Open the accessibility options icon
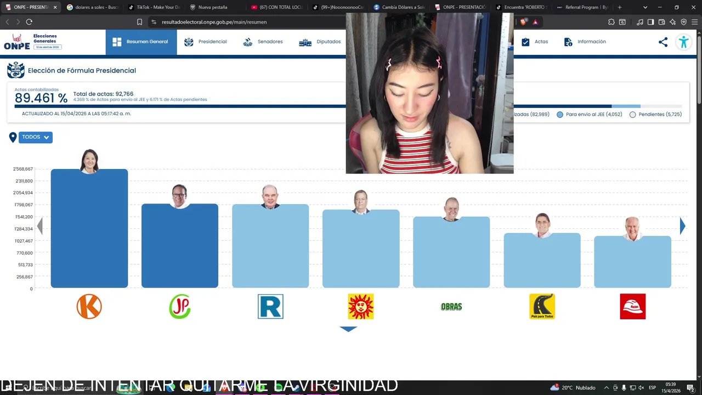702x395 pixels. [x=683, y=42]
